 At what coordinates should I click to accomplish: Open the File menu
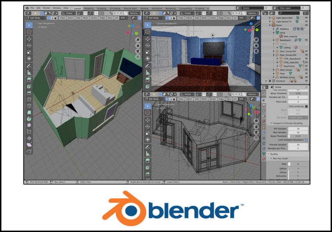tap(32, 8)
